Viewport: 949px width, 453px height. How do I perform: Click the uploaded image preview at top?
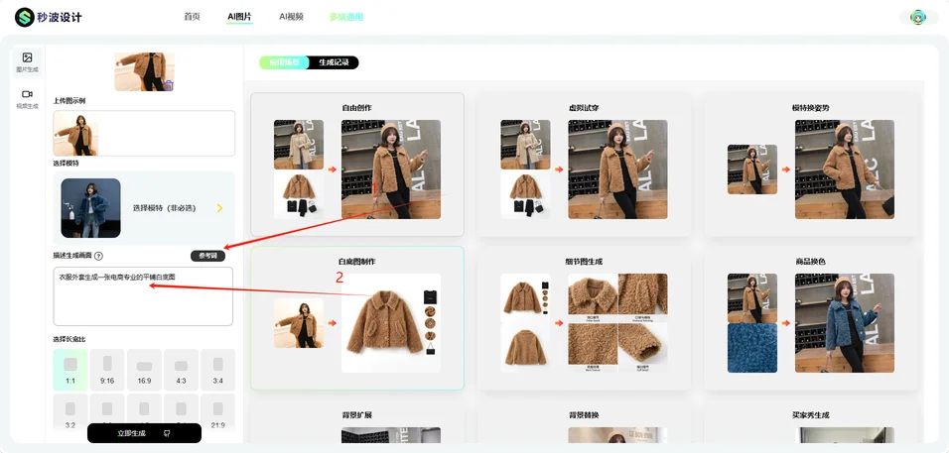144,71
